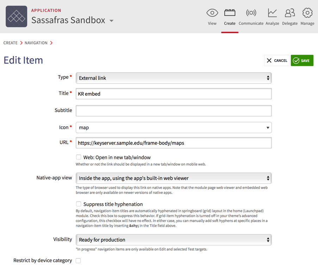Open the Delegate people icon
This screenshot has height=268, width=318.
click(x=290, y=13)
